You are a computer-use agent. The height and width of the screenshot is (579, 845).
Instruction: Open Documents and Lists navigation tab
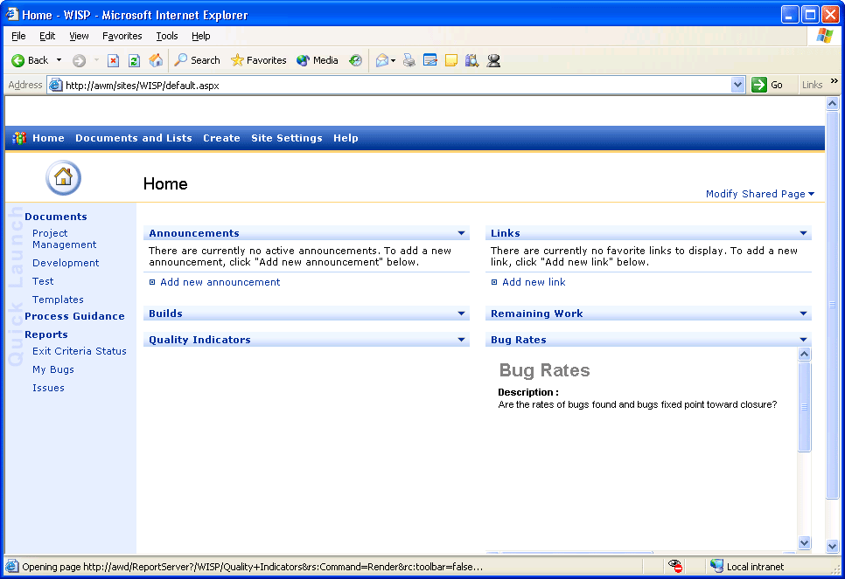[133, 138]
